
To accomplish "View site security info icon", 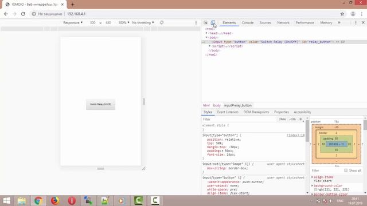I will point(34,14).
